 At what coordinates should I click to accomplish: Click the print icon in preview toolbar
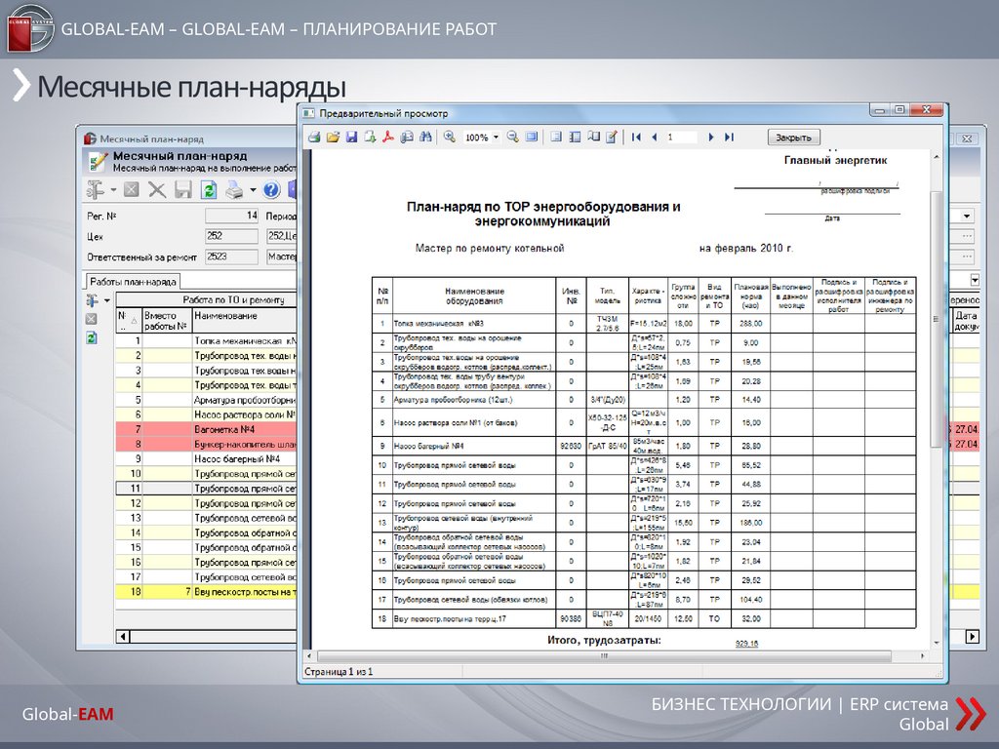tap(314, 138)
